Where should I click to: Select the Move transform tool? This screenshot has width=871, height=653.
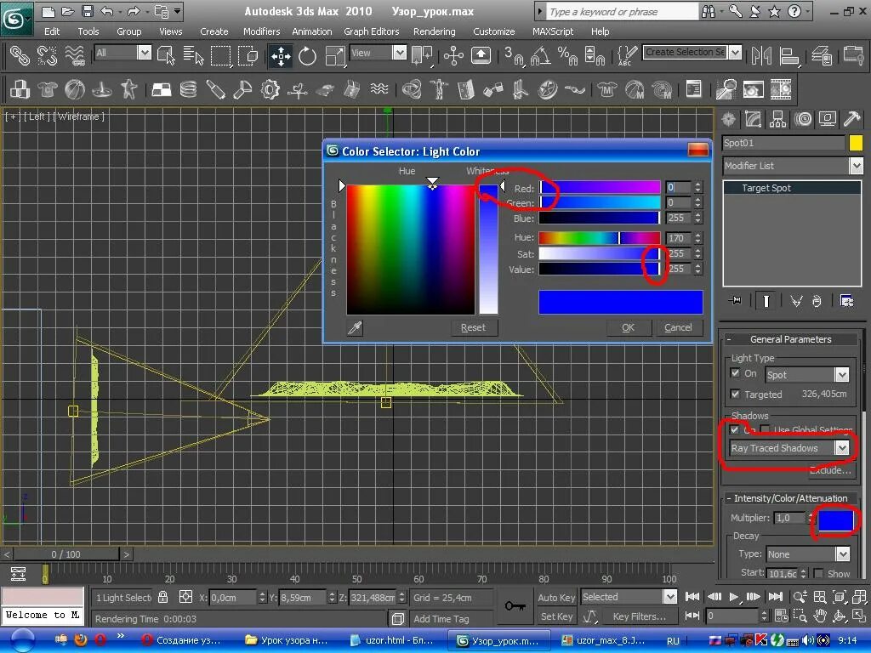280,56
